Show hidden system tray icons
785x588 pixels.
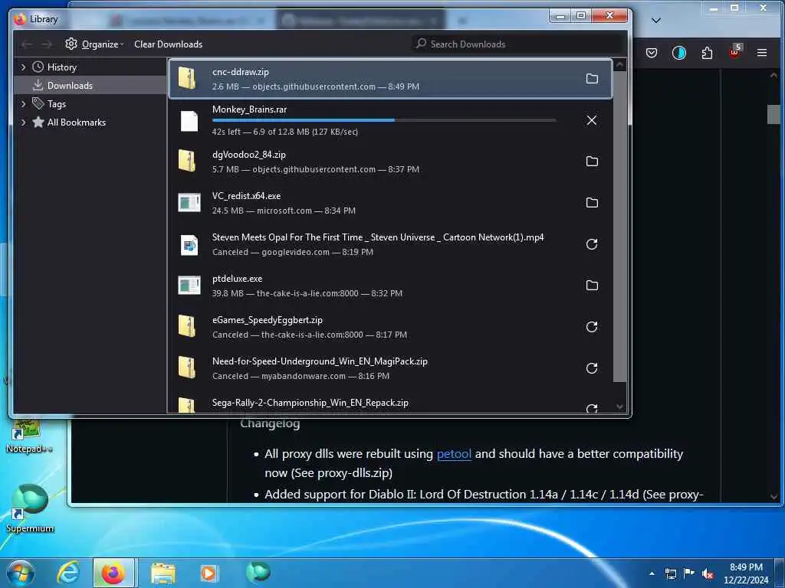coord(652,573)
